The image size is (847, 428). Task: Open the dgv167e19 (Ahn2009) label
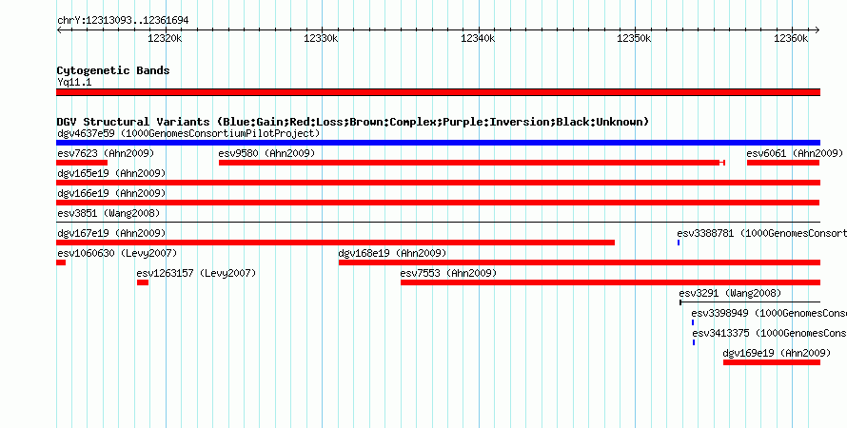pyautogui.click(x=111, y=233)
